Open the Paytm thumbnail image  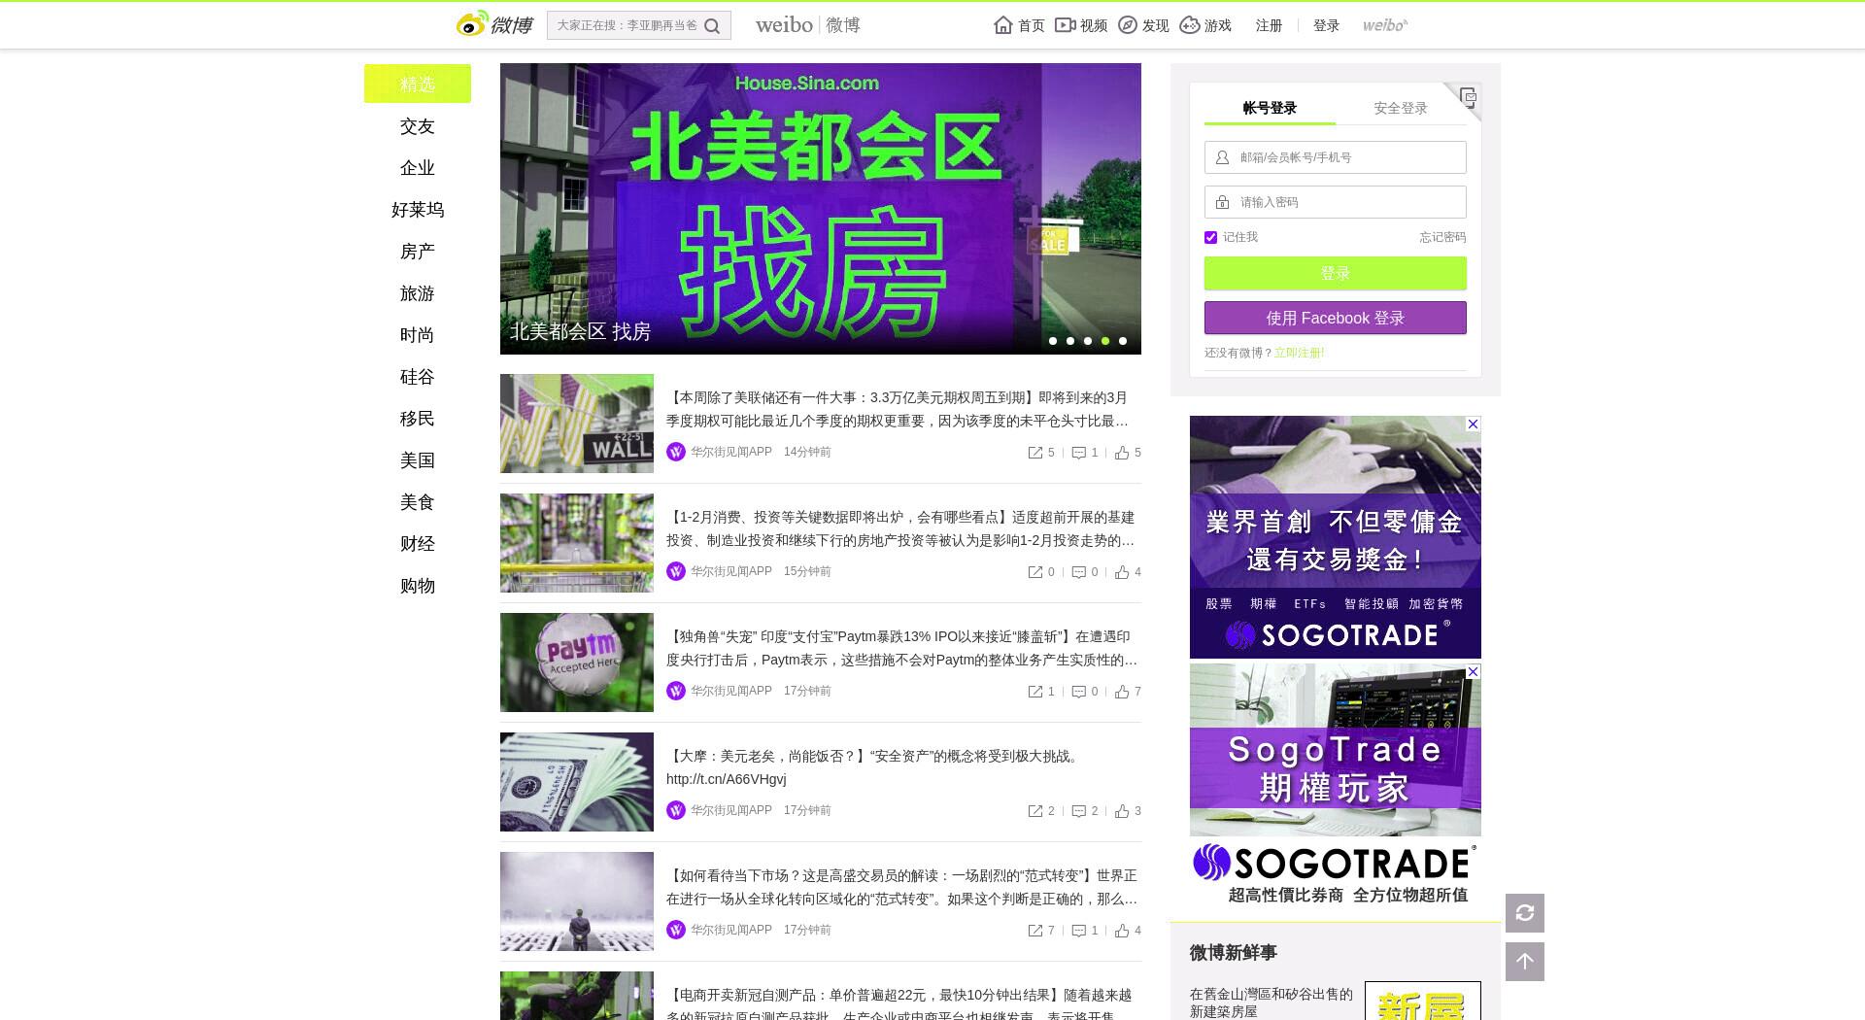point(577,663)
